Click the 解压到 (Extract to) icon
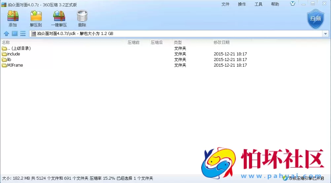Image resolution: width=331 pixels, height=183 pixels. pyautogui.click(x=36, y=16)
